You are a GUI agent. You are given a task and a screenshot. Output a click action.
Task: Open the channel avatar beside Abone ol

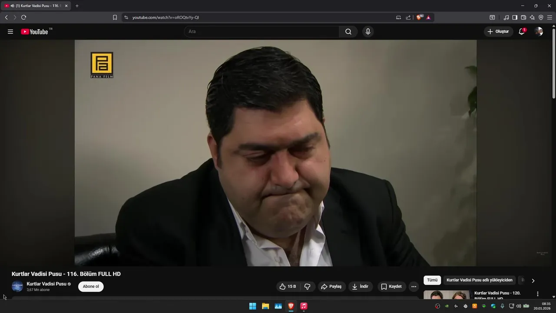point(17,286)
